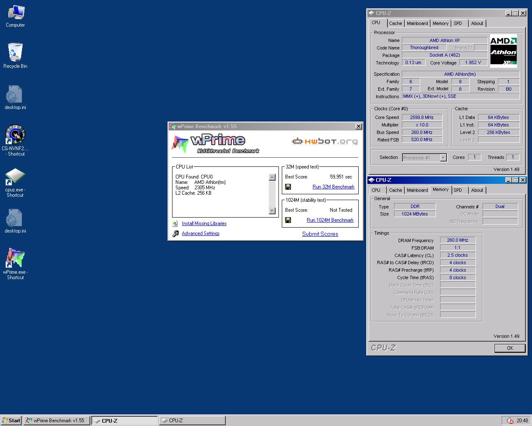Click CPU List scrollbar down arrow
The width and height of the screenshot is (532, 426).
point(272,211)
